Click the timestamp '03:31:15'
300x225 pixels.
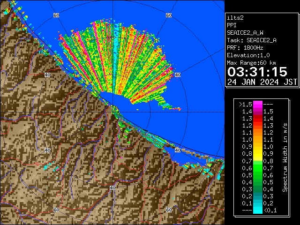[x=257, y=72]
